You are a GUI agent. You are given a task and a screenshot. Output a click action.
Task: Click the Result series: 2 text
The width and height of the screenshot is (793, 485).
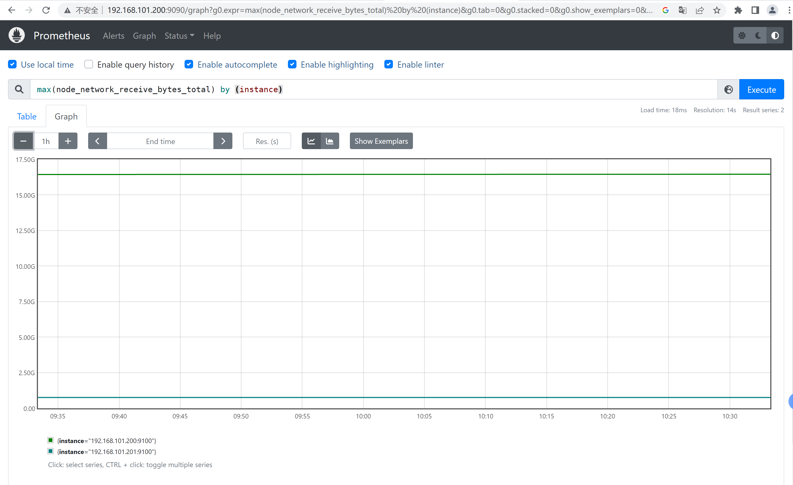[x=763, y=110]
